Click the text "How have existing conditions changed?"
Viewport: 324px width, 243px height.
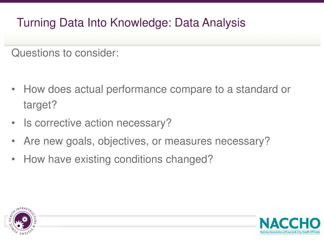click(118, 159)
